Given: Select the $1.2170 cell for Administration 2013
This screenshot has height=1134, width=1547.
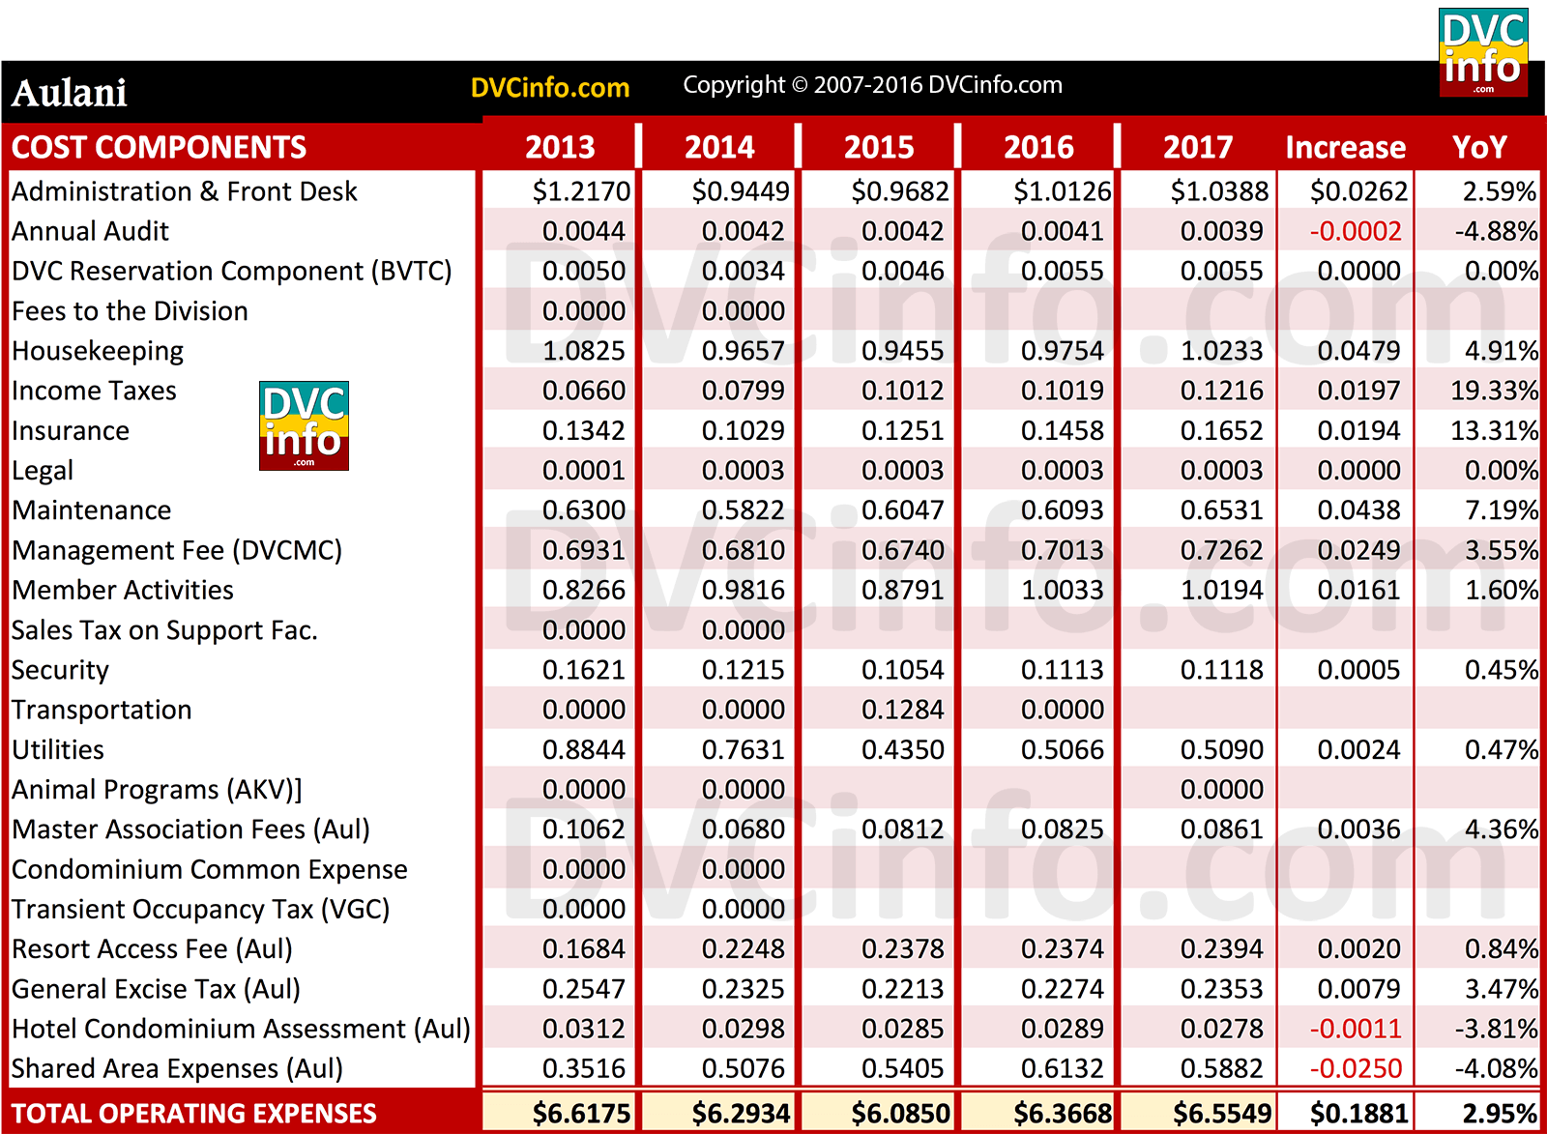Looking at the screenshot, I should (581, 191).
